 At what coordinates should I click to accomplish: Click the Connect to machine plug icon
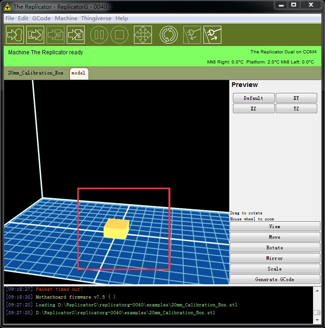(x=192, y=35)
